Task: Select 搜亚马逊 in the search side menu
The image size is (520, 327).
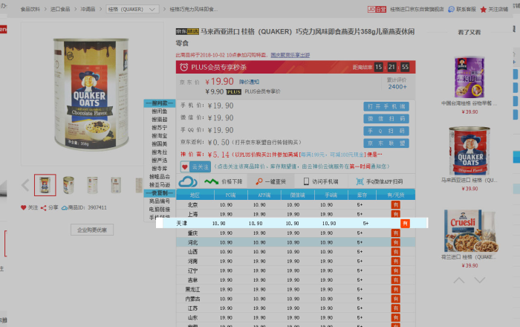Action: 160,185
